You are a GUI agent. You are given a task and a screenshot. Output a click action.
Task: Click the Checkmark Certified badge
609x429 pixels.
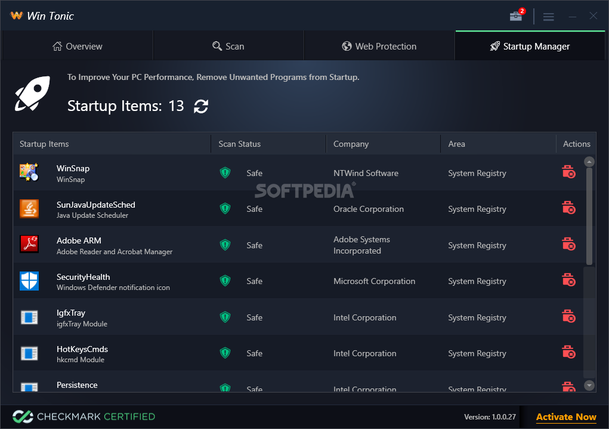click(x=84, y=416)
